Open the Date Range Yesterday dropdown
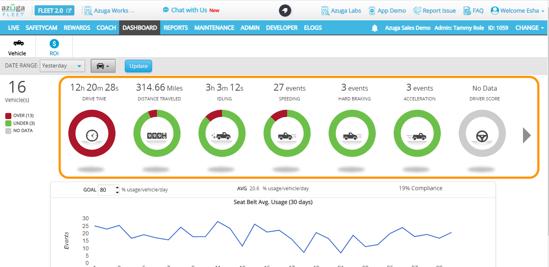 click(x=62, y=66)
